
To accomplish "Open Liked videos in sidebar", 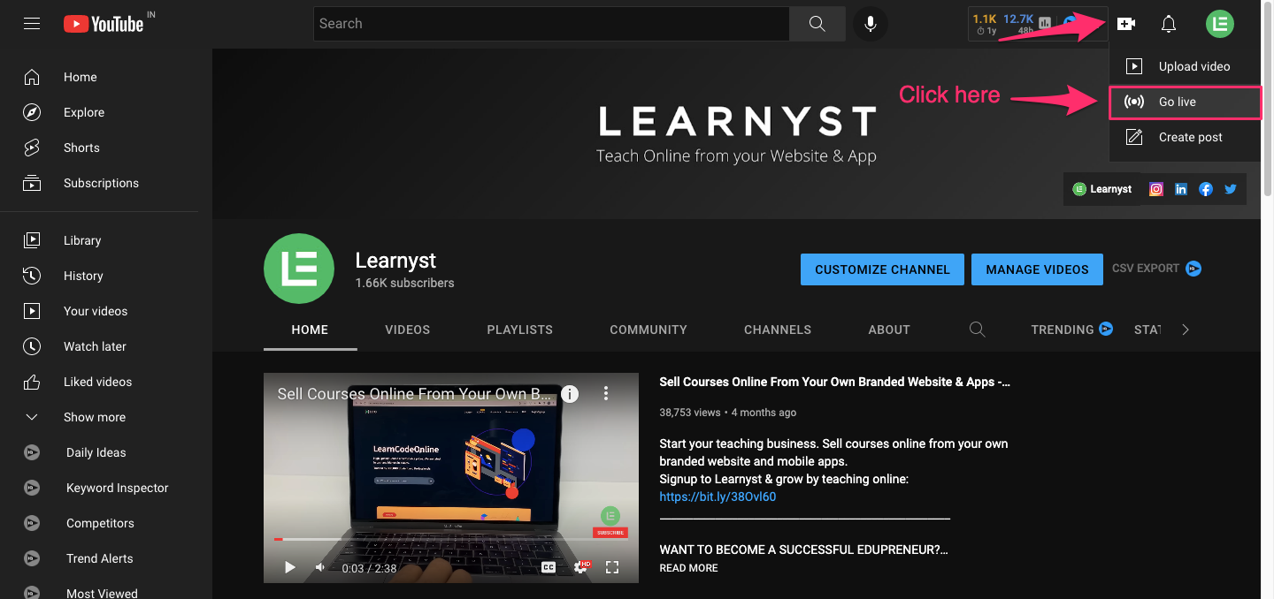I will click(106, 382).
